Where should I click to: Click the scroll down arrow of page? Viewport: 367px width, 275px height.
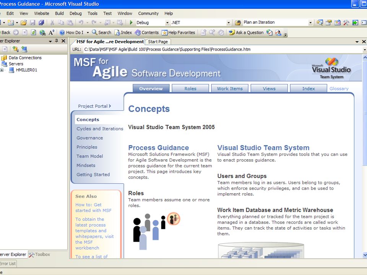[x=365, y=255]
